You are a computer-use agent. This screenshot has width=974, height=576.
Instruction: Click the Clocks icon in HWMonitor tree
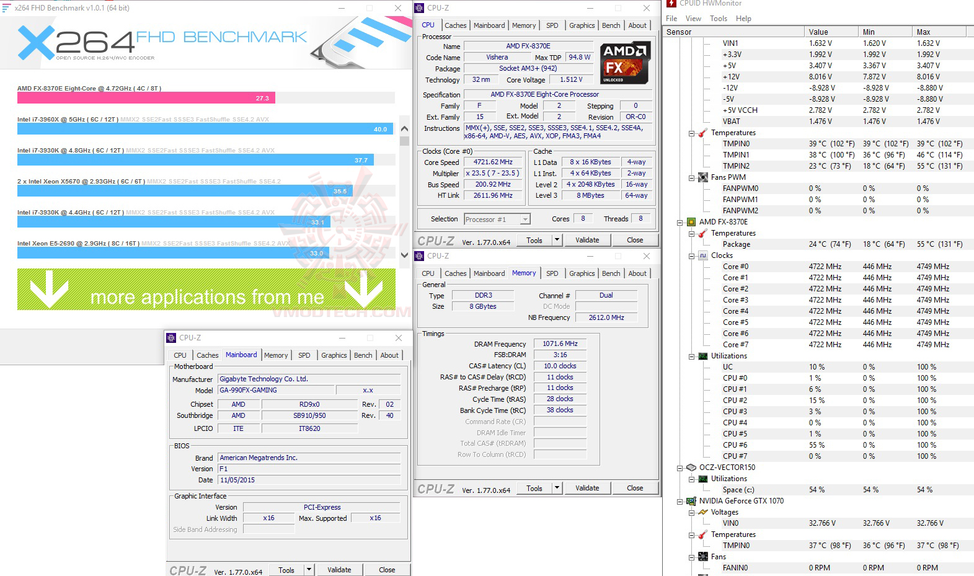[703, 255]
